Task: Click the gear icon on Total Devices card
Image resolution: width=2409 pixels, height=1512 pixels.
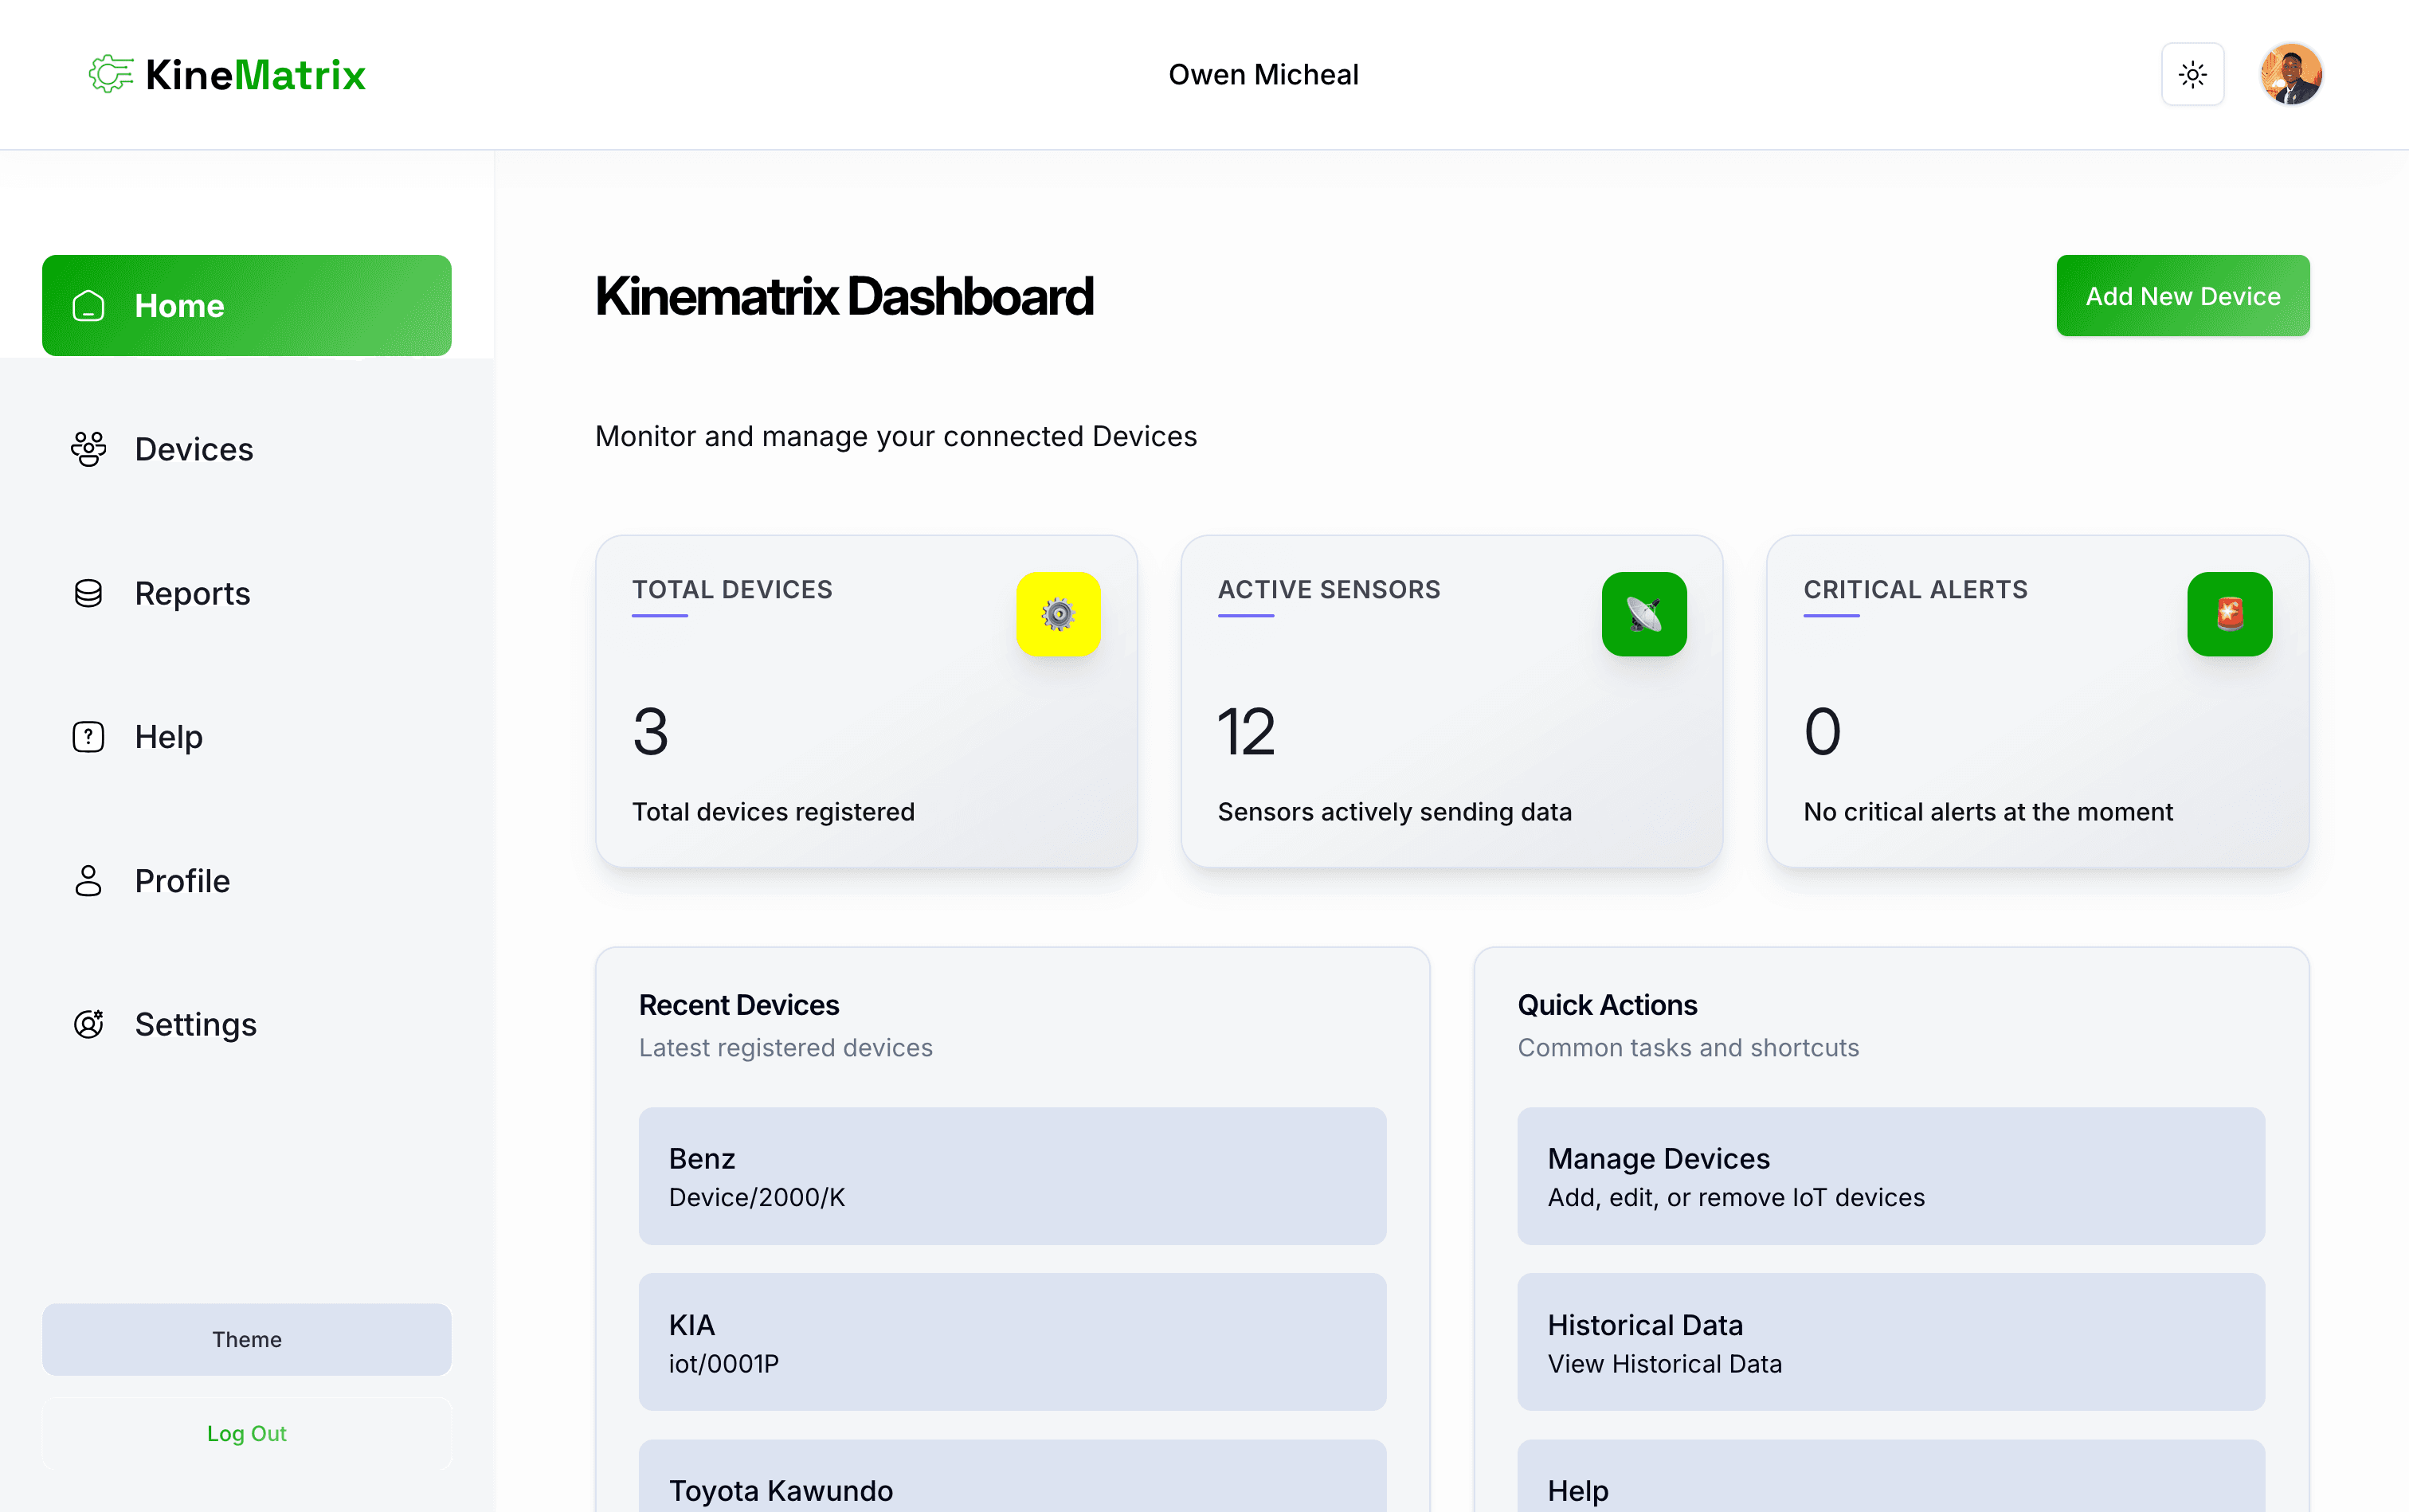Action: tap(1058, 614)
